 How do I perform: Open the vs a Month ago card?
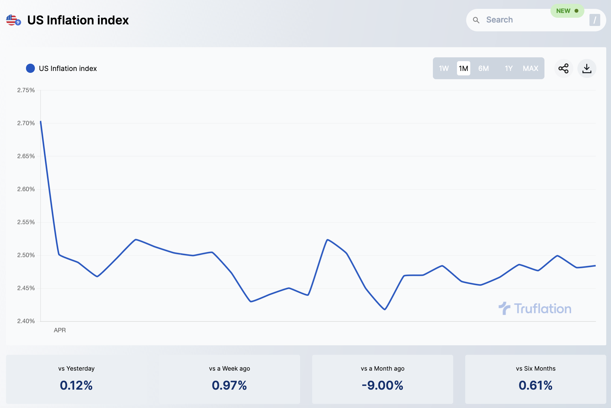(x=383, y=379)
